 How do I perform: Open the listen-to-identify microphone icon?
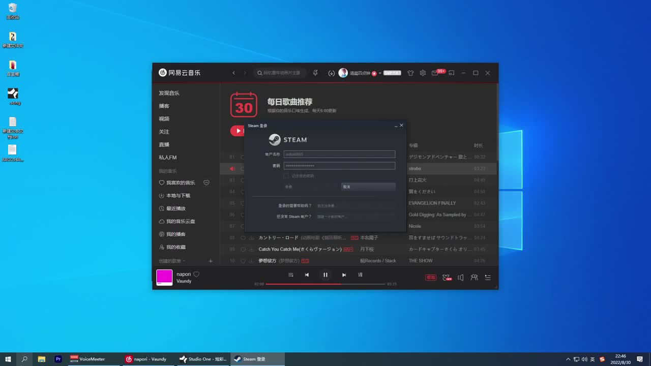click(315, 73)
